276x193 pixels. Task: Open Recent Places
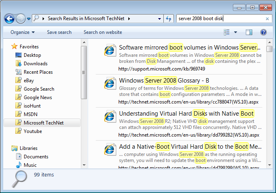coord(38,72)
